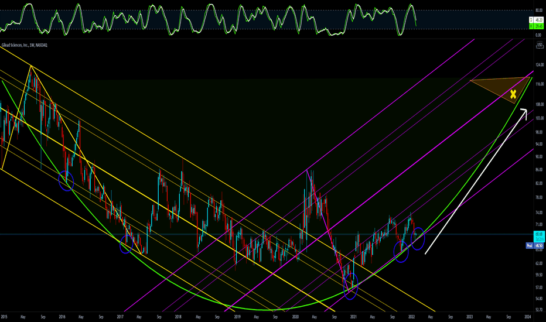Click the Post market price label 68.50
Image resolution: width=546 pixels, height=322 pixels.
pos(534,246)
